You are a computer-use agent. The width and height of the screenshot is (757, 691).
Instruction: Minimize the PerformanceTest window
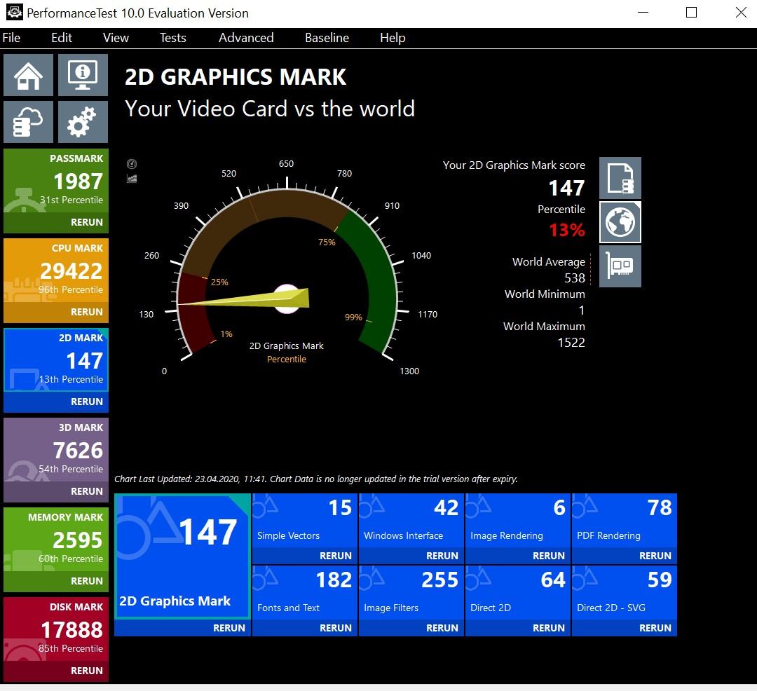point(643,13)
